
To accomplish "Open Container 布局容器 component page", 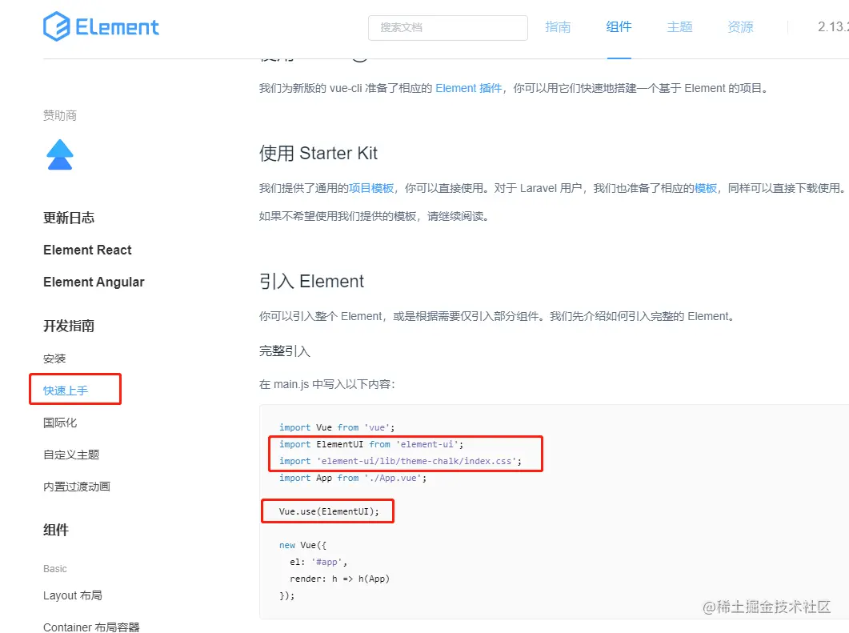I will pos(91,627).
